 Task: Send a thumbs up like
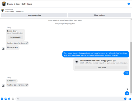(130, 99)
